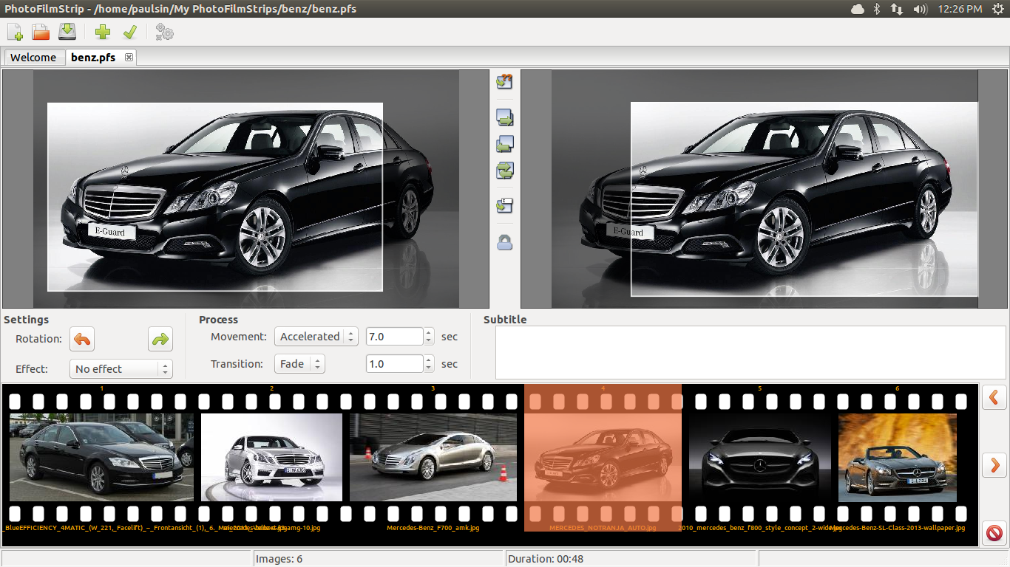Viewport: 1010px width, 567px height.
Task: Open the system gear menu in the top panel
Action: point(997,9)
